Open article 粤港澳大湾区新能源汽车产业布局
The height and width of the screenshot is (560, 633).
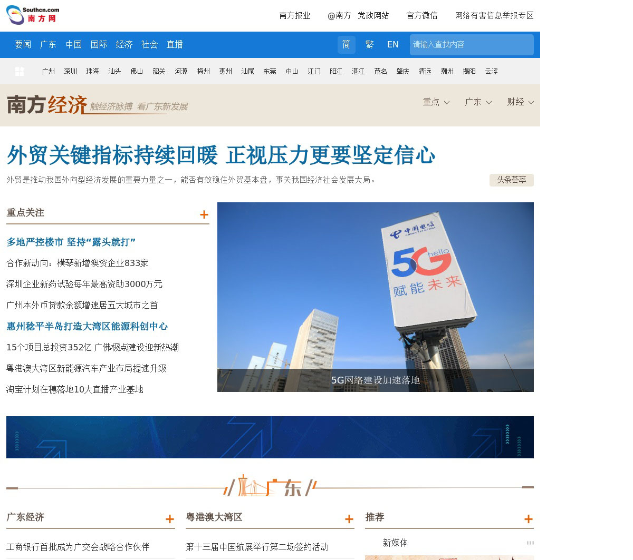click(x=87, y=369)
